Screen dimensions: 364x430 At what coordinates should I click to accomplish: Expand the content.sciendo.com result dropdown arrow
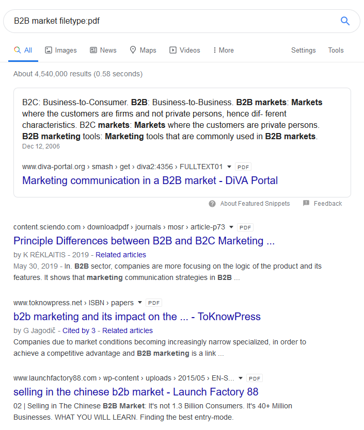point(231,227)
